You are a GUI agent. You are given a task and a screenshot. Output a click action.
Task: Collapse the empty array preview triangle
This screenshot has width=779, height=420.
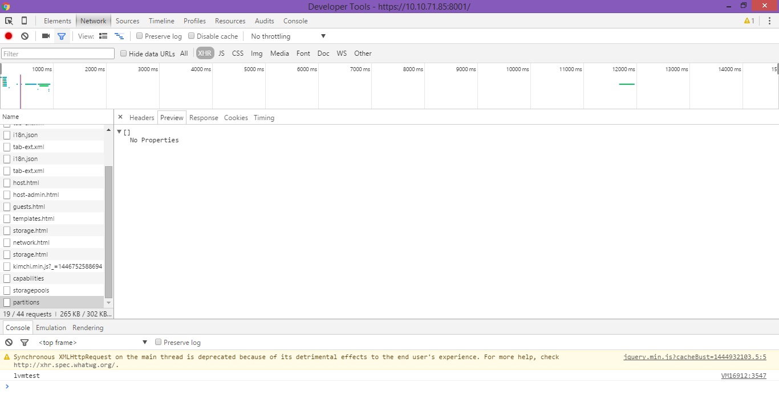tap(119, 132)
